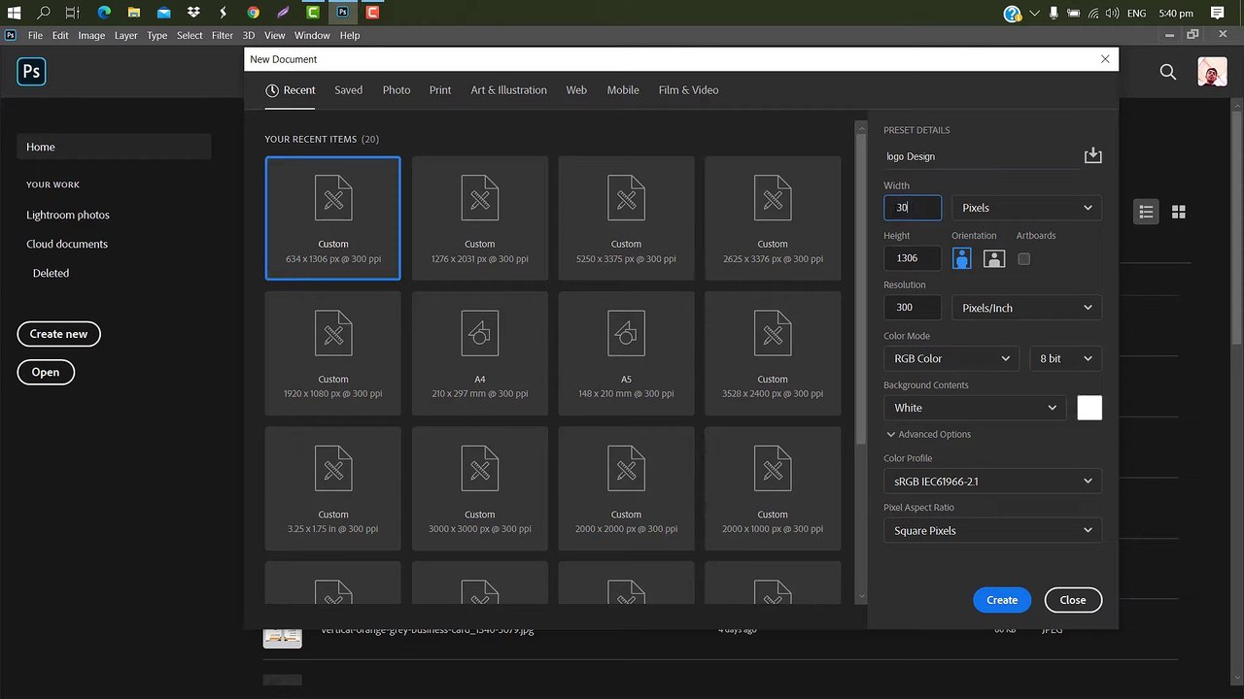Select portrait orientation icon

[x=961, y=259]
